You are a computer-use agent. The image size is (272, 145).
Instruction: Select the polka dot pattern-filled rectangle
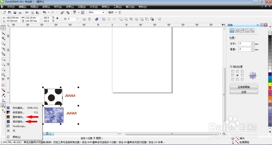coord(53,97)
